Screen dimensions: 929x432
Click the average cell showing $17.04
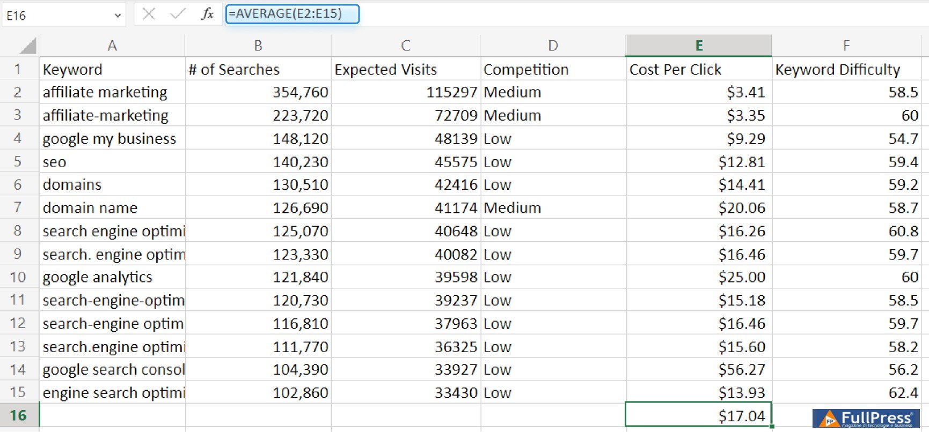(x=699, y=415)
